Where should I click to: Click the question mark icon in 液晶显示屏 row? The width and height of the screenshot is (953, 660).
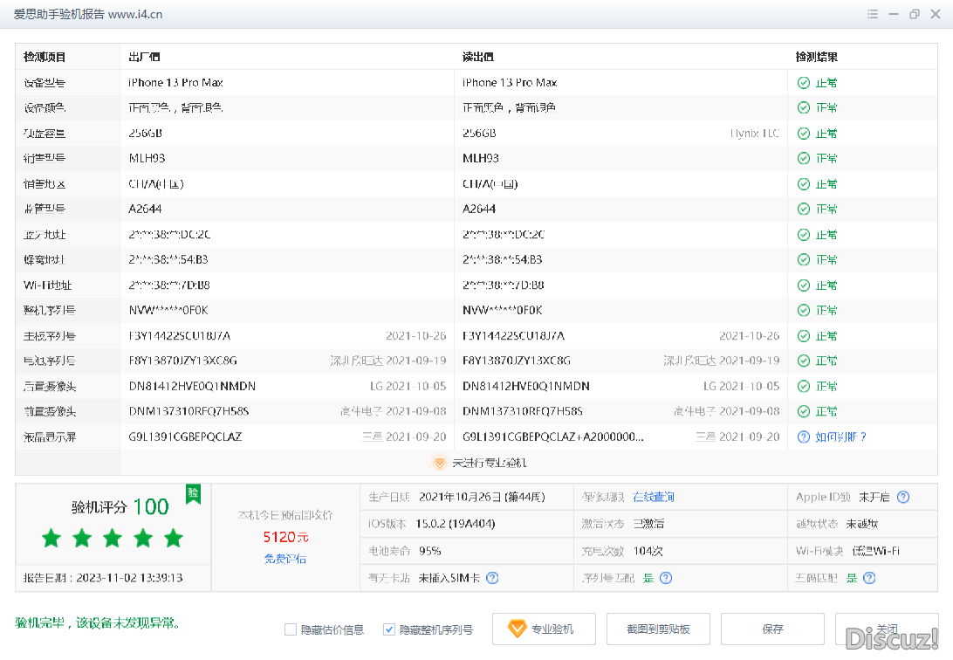pos(804,437)
